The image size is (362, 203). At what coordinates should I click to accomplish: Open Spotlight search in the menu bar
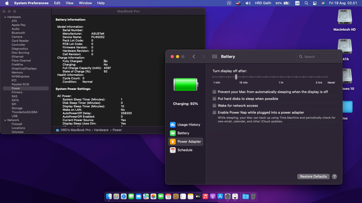(x=306, y=3)
